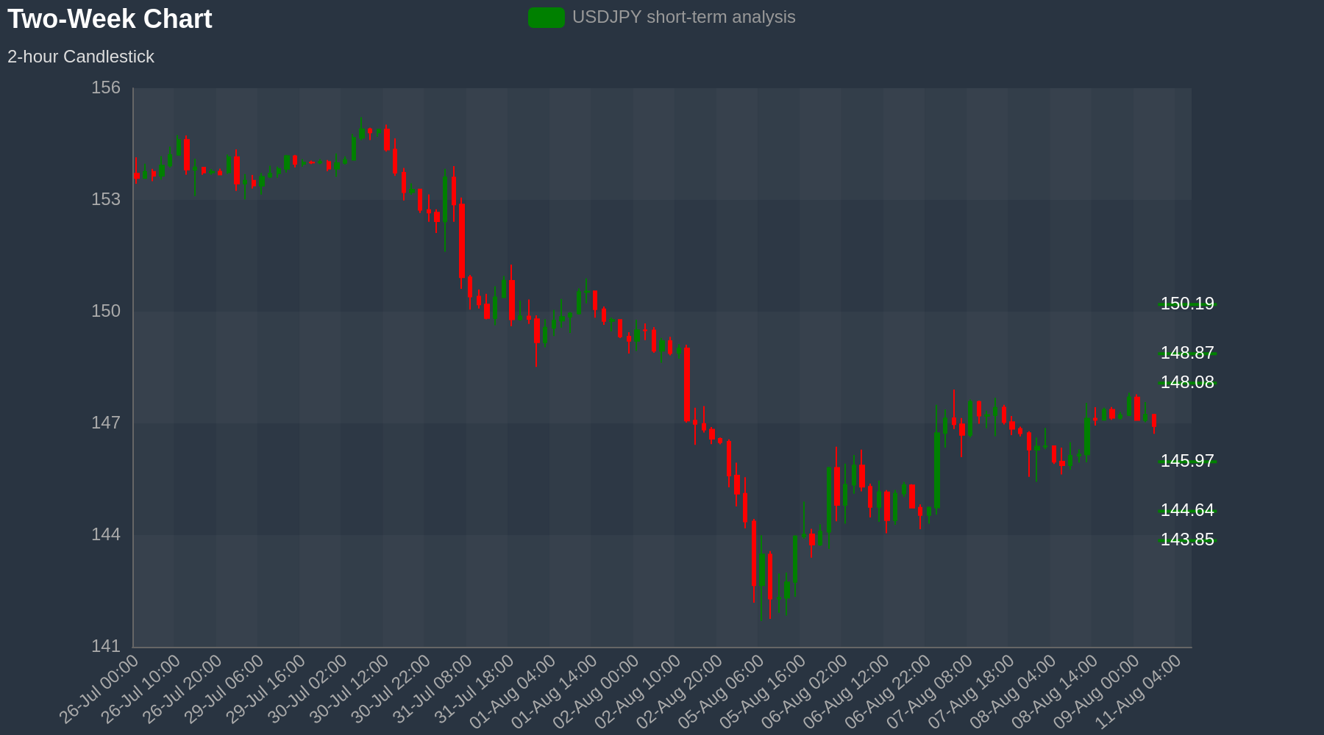This screenshot has height=735, width=1324.
Task: Click the 153 y-axis tick label
Action: [106, 200]
